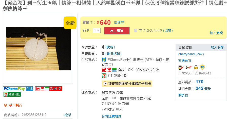Click the seller's email verified icon
This screenshot has width=227, height=119.
[189, 67]
